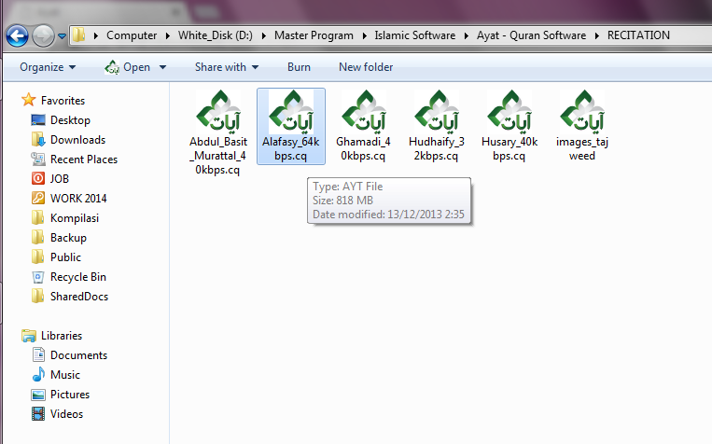
Task: Open the Kompilasi folder in Favorites
Action: coord(65,218)
